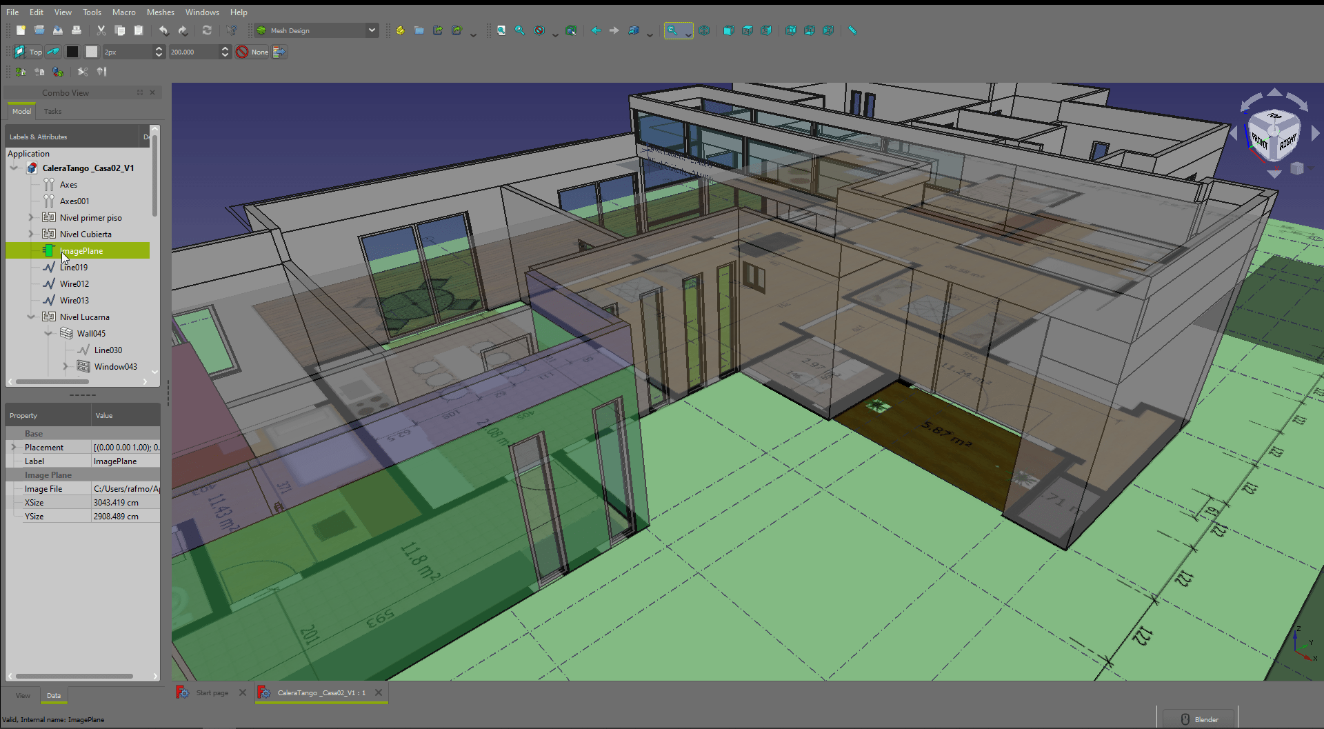
Task: Open the black line color swatch
Action: pos(72,52)
